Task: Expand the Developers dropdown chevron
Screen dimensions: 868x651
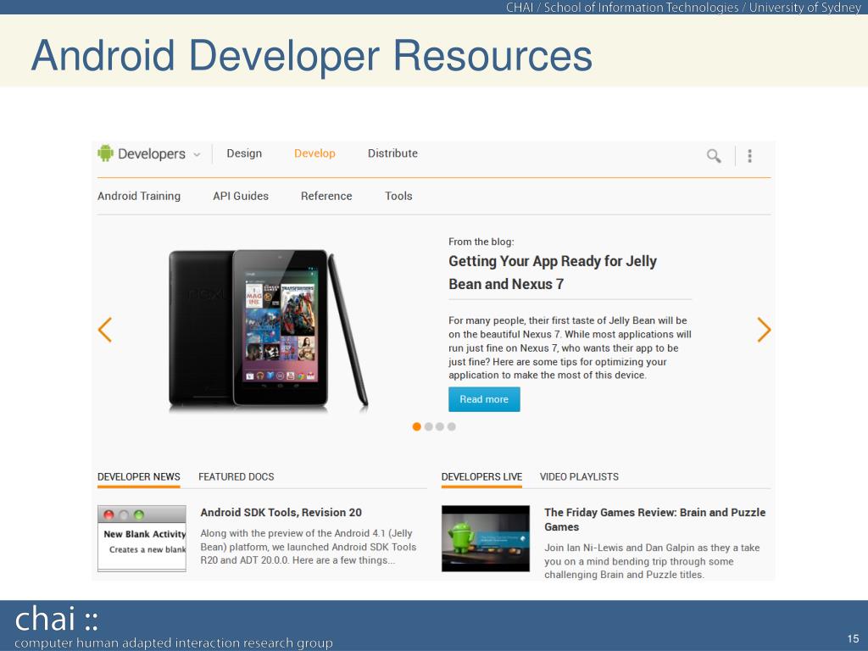Action: pos(197,155)
